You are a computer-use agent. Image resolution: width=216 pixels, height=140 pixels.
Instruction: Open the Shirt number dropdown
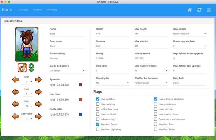pos(27,106)
